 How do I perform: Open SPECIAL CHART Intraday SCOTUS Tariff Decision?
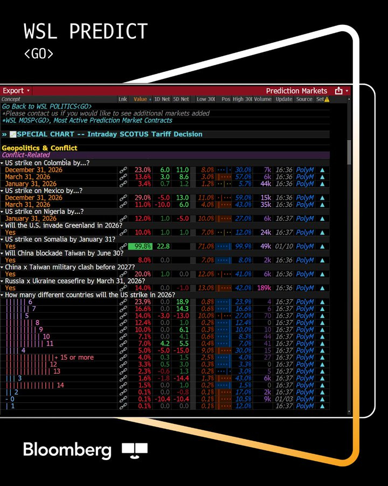coord(109,134)
